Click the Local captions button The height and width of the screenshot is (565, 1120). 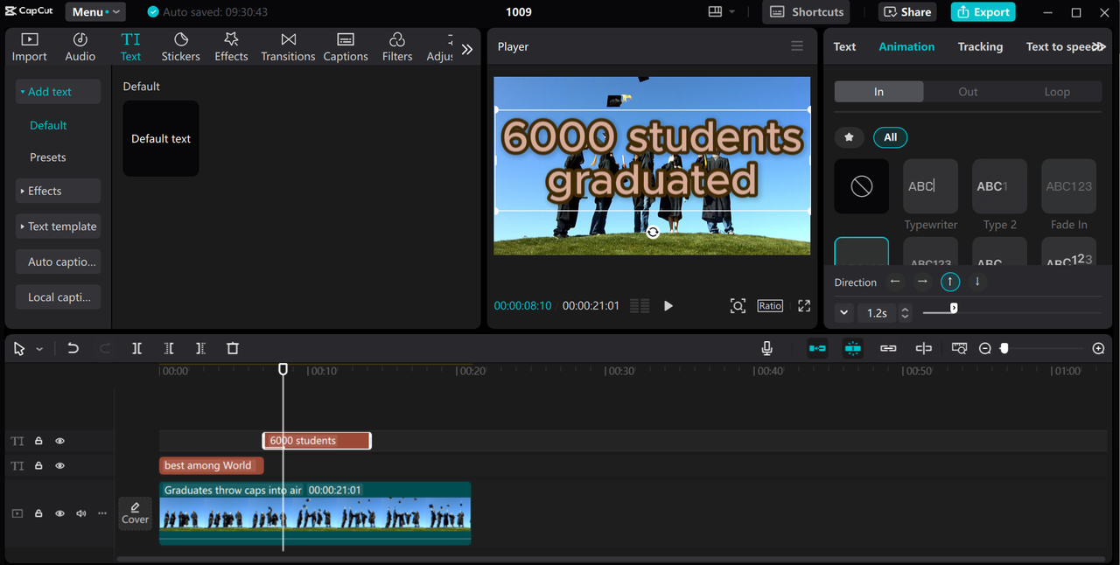(x=58, y=297)
